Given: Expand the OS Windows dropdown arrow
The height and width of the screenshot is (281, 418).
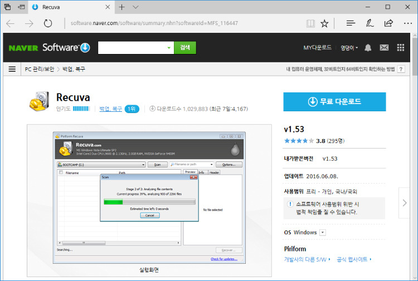Looking at the screenshot, I should coord(323,233).
